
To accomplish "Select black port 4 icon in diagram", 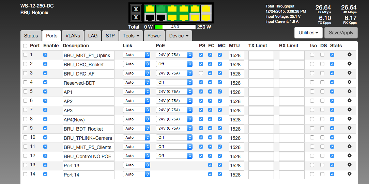I will [x=161, y=17].
